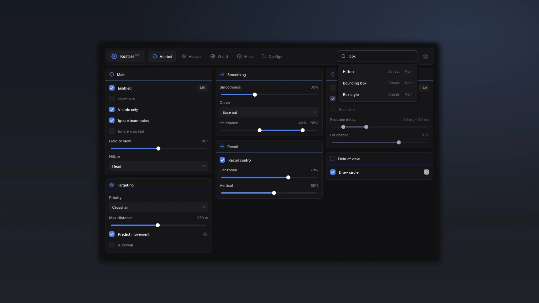Click the Recoil panel move icon

click(222, 147)
